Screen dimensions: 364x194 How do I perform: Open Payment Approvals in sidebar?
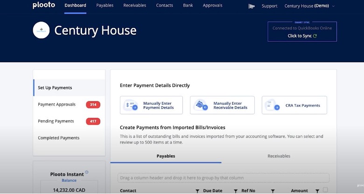(56, 104)
